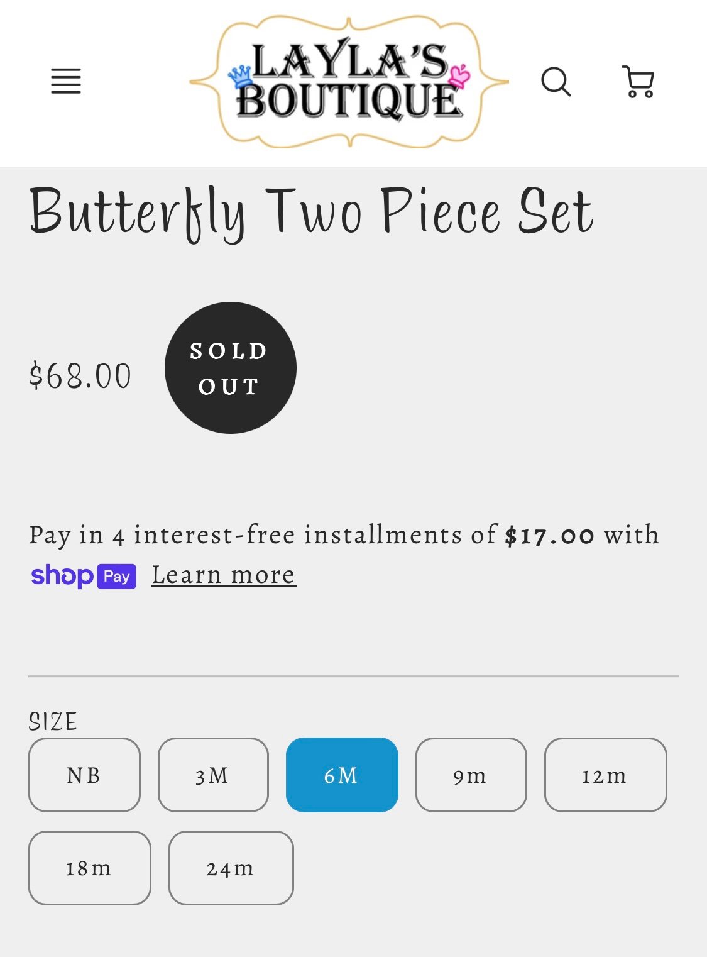Image resolution: width=707 pixels, height=957 pixels.
Task: Select size 9m
Action: (x=471, y=775)
